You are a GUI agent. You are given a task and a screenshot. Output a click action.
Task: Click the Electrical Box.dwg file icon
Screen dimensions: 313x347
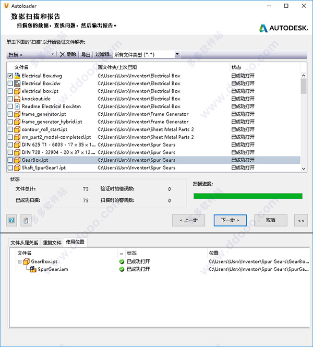pos(17,76)
